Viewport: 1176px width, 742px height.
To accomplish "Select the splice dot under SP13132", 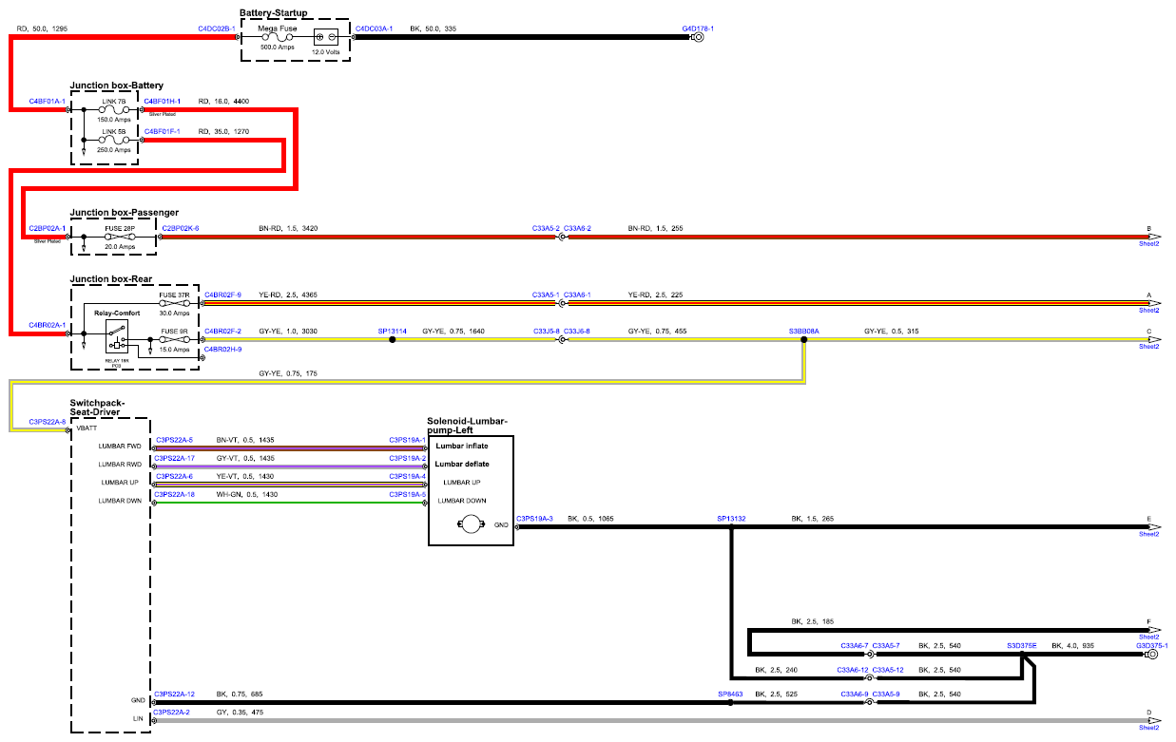I will (x=730, y=527).
